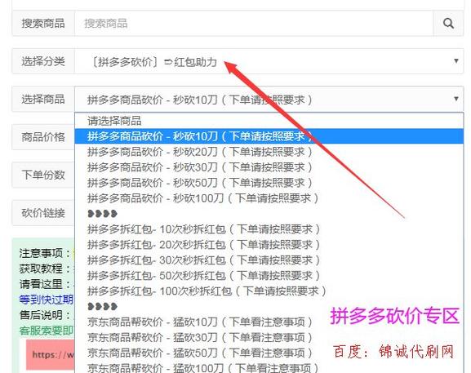471x373 pixels.
Task: Click the 请看这里 text line
Action: click(x=45, y=284)
